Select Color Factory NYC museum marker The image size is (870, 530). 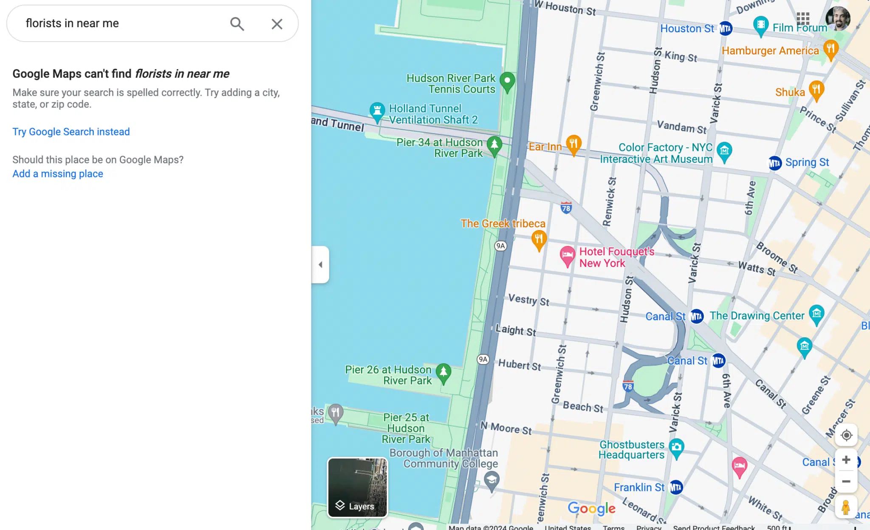pyautogui.click(x=724, y=152)
